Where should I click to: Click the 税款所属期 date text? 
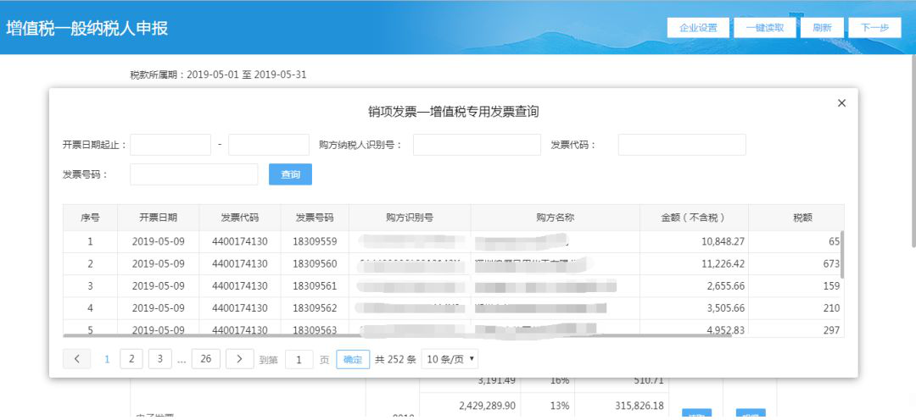click(218, 75)
